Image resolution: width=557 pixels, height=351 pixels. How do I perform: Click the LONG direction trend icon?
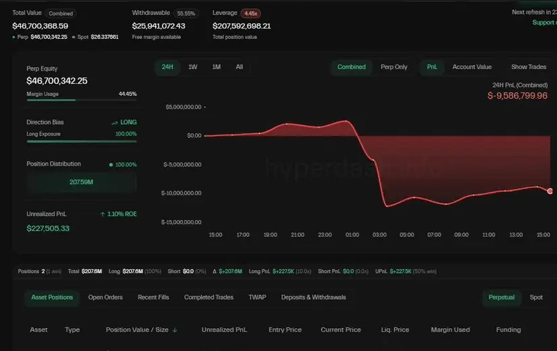114,123
